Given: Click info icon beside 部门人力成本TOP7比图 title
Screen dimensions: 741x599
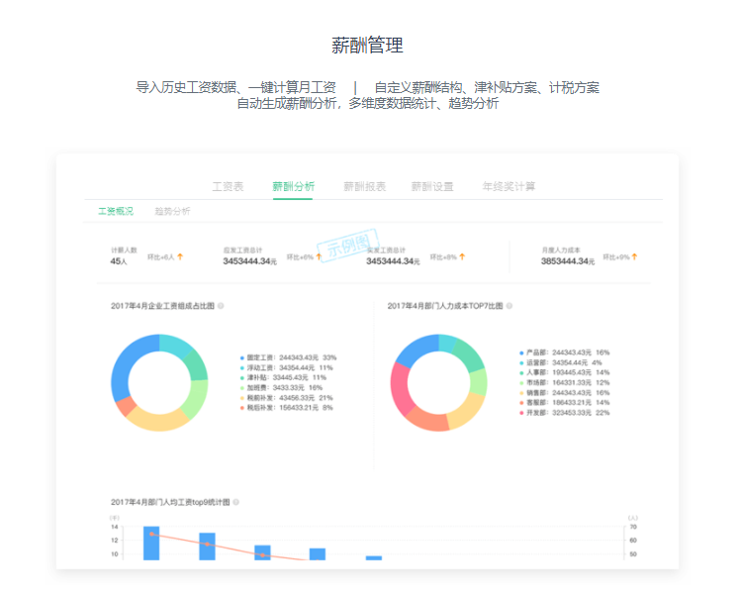Looking at the screenshot, I should click(x=509, y=306).
